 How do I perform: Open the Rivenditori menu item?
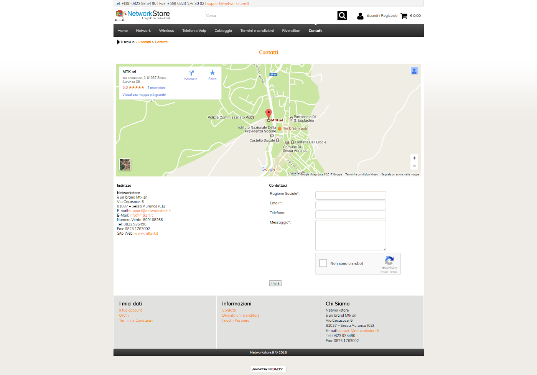pos(291,31)
